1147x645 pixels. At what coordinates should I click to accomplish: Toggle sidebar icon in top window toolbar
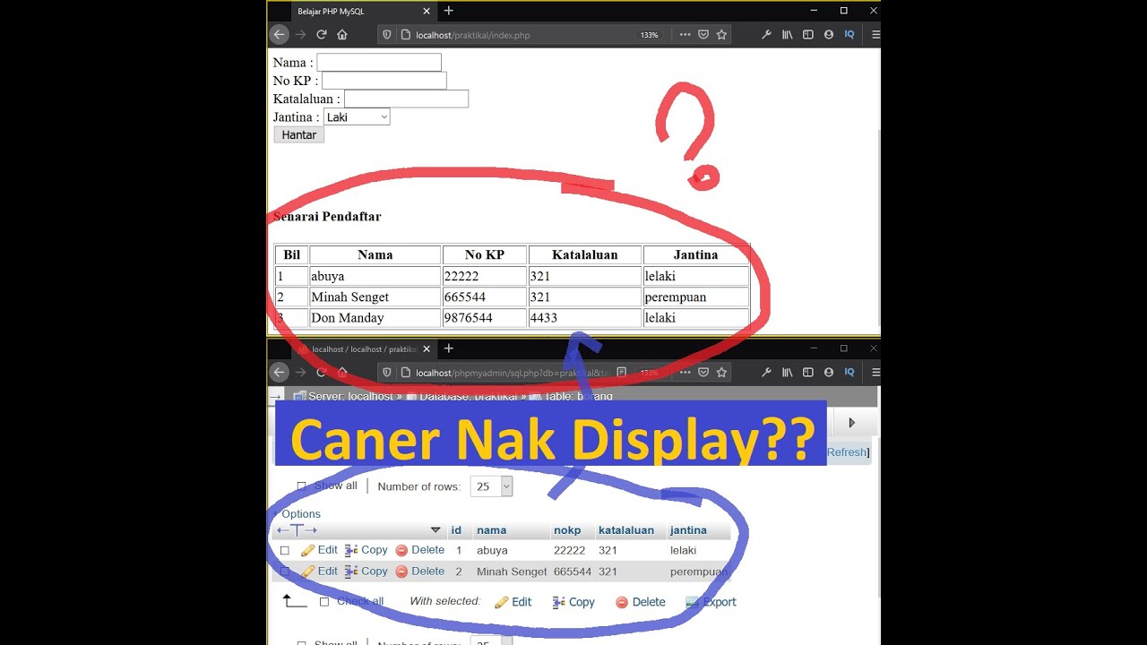point(807,35)
